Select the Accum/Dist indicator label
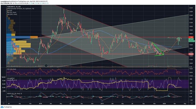The image size is (196, 109). click(11, 78)
